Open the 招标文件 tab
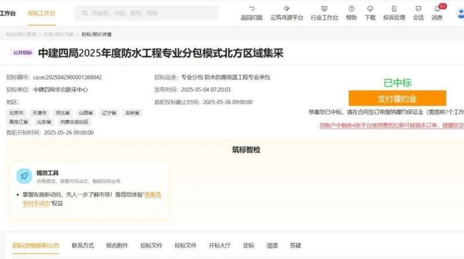The width and height of the screenshot is (464, 259). coord(151,245)
